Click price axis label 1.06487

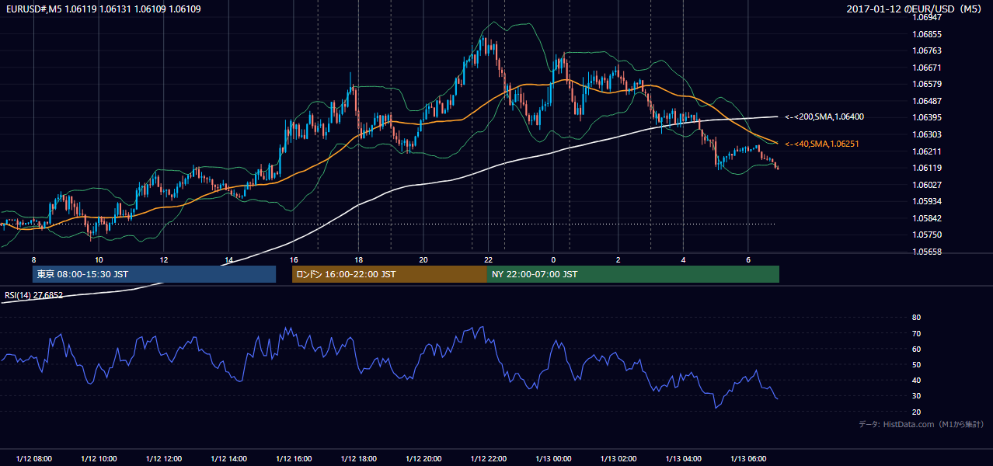(x=927, y=101)
